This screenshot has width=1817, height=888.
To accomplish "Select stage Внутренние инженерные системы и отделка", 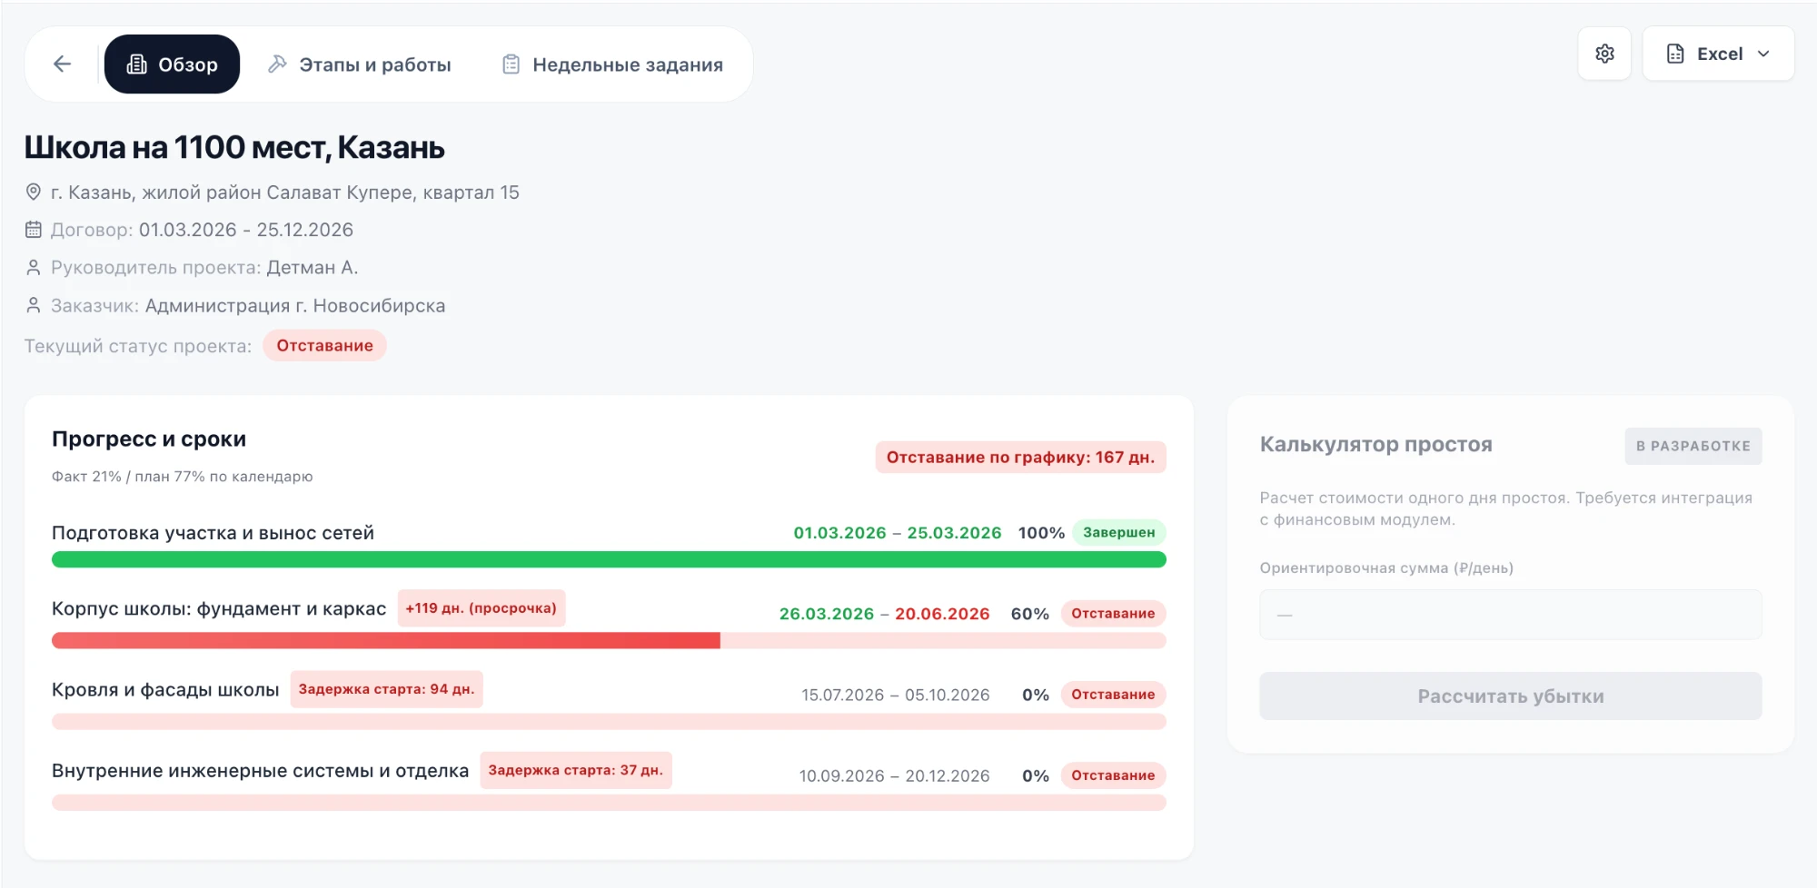I will point(260,771).
